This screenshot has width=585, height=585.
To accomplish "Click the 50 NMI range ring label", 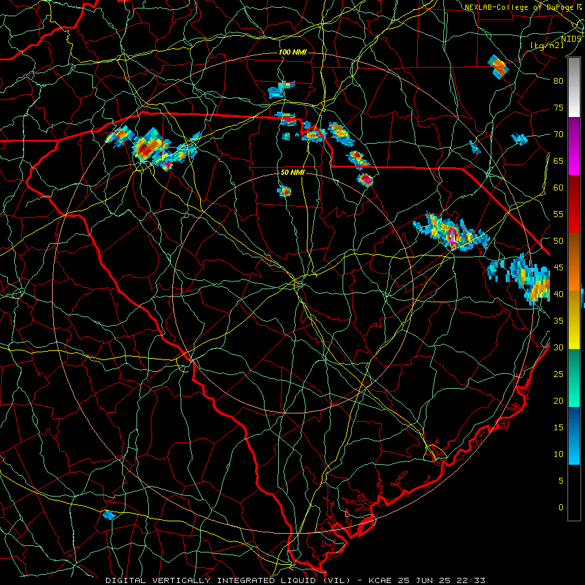I will tap(292, 172).
